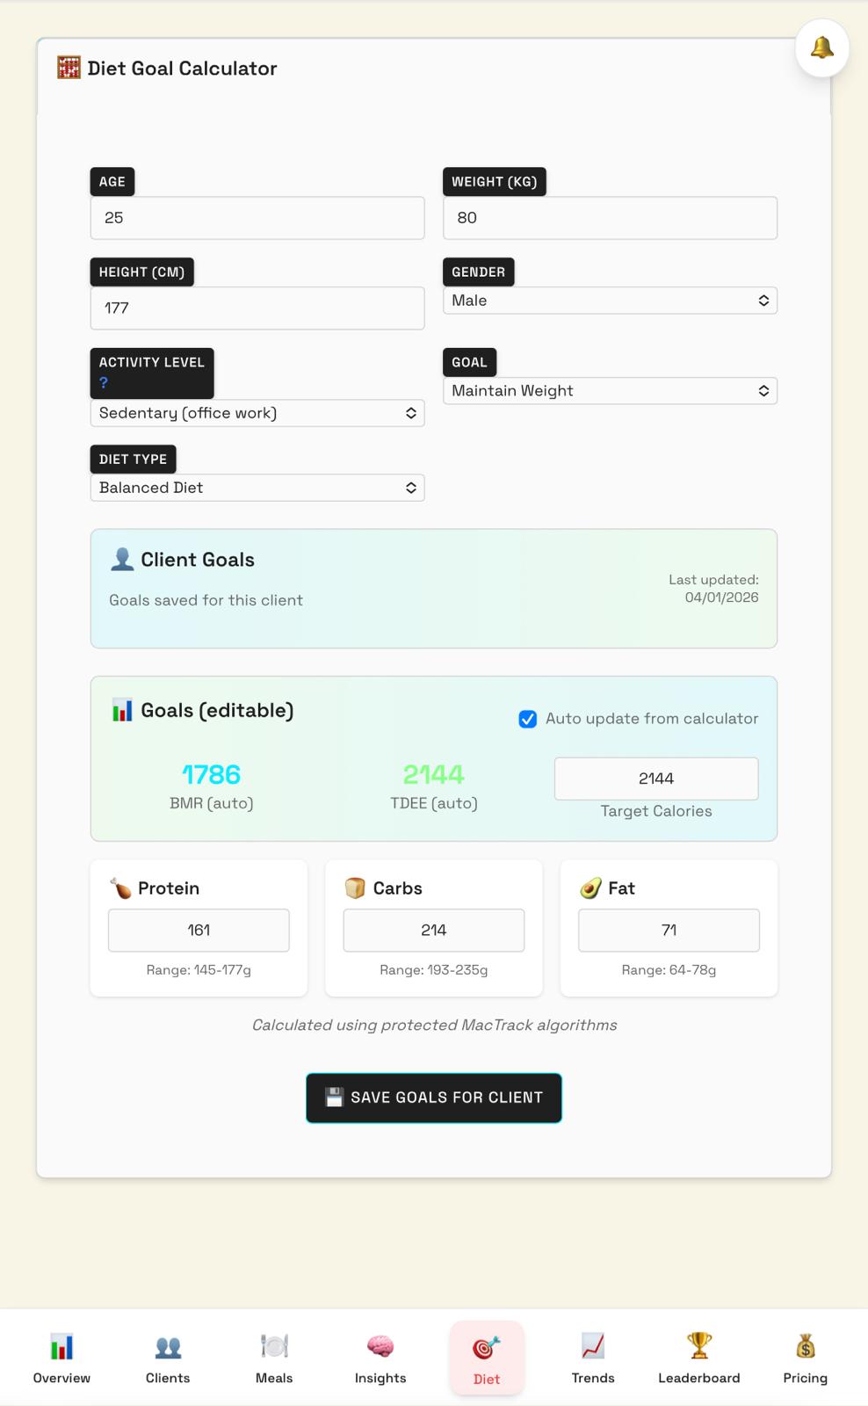Viewport: 868px width, 1406px height.
Task: Expand the Activity Level selector
Action: (257, 412)
